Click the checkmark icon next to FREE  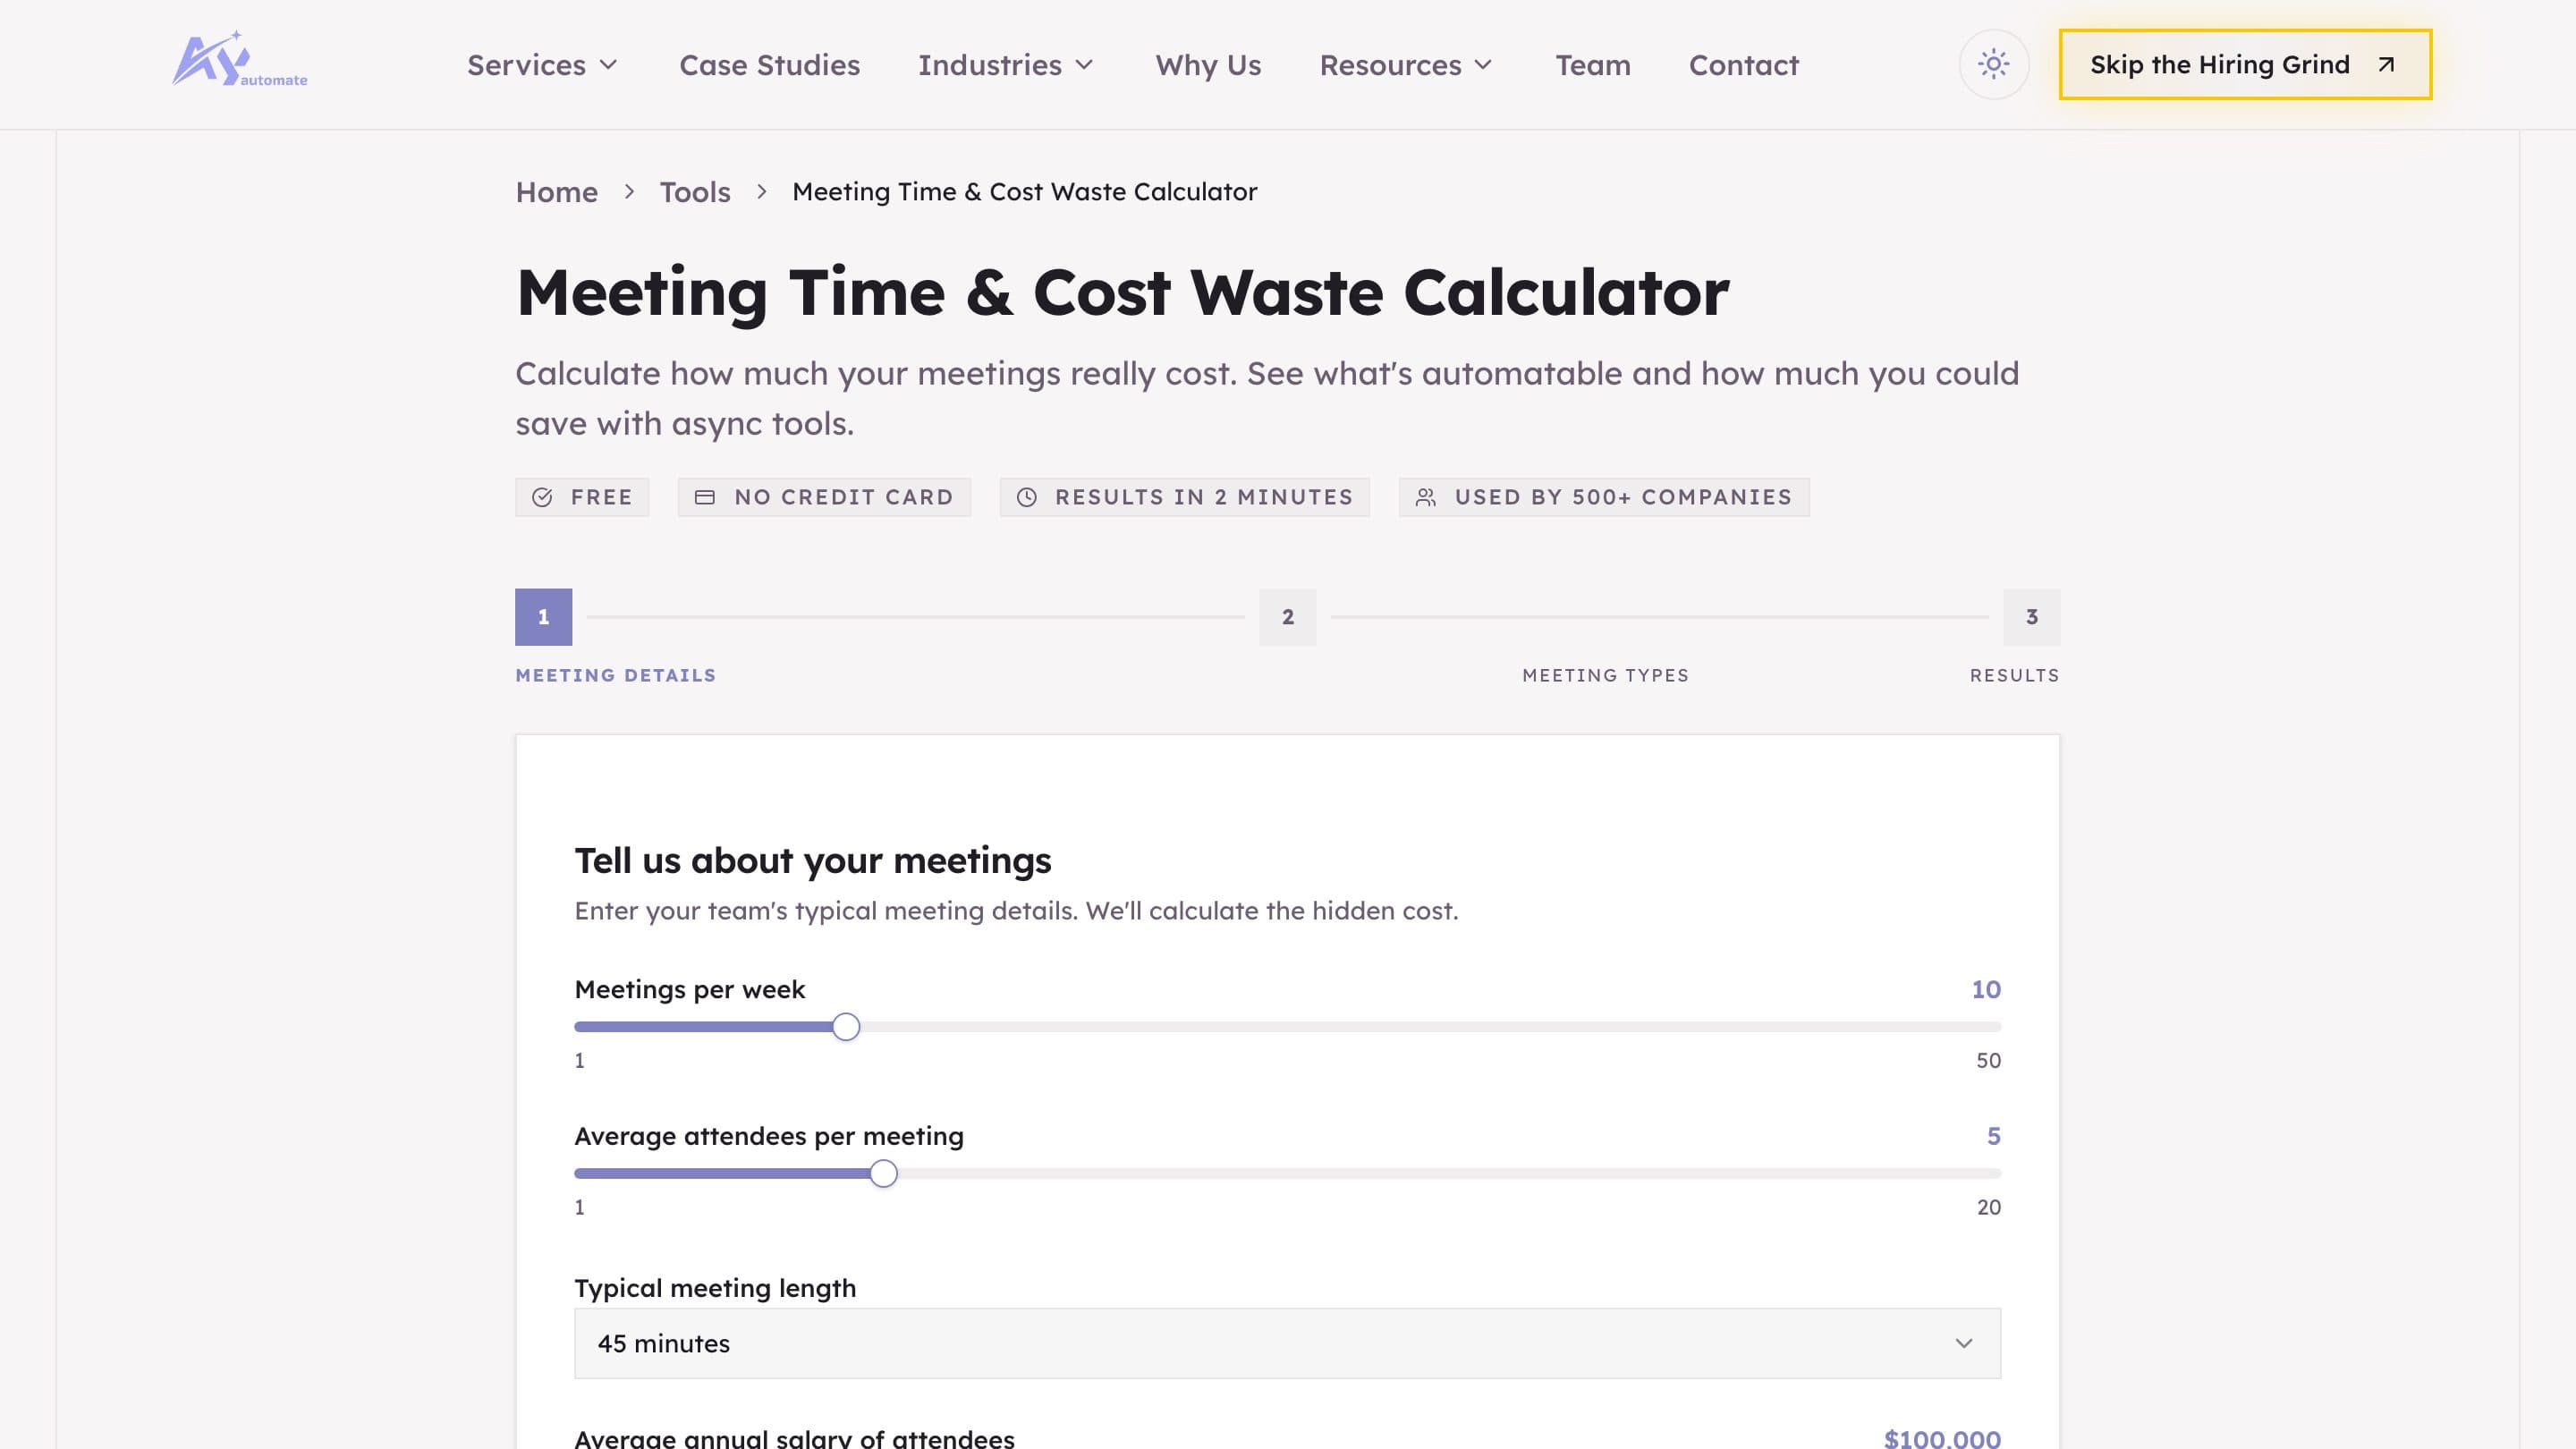[x=542, y=497]
